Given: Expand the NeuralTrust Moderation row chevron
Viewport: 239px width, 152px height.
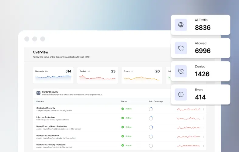Looking at the screenshot, I should click(x=203, y=136).
